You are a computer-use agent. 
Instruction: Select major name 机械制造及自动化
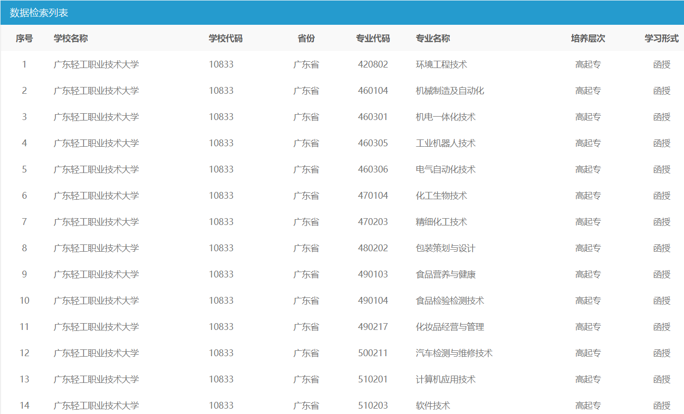coord(450,91)
